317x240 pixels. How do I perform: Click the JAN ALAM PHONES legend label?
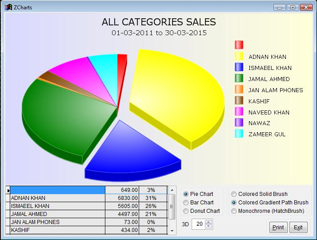pyautogui.click(x=276, y=90)
